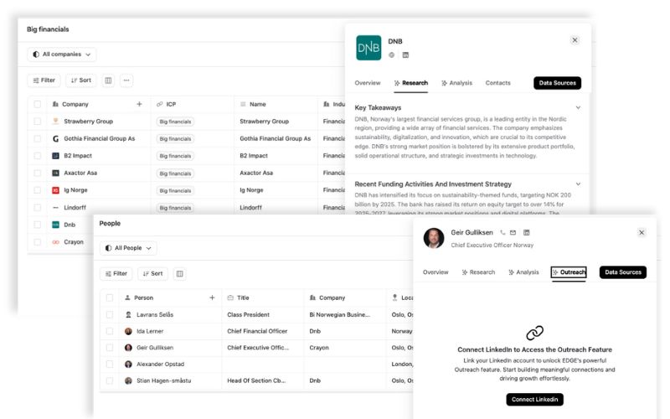Viewport: 670px width, 419px height.
Task: Click the link chain icon above Connect LinkedIn heading
Action: point(534,333)
